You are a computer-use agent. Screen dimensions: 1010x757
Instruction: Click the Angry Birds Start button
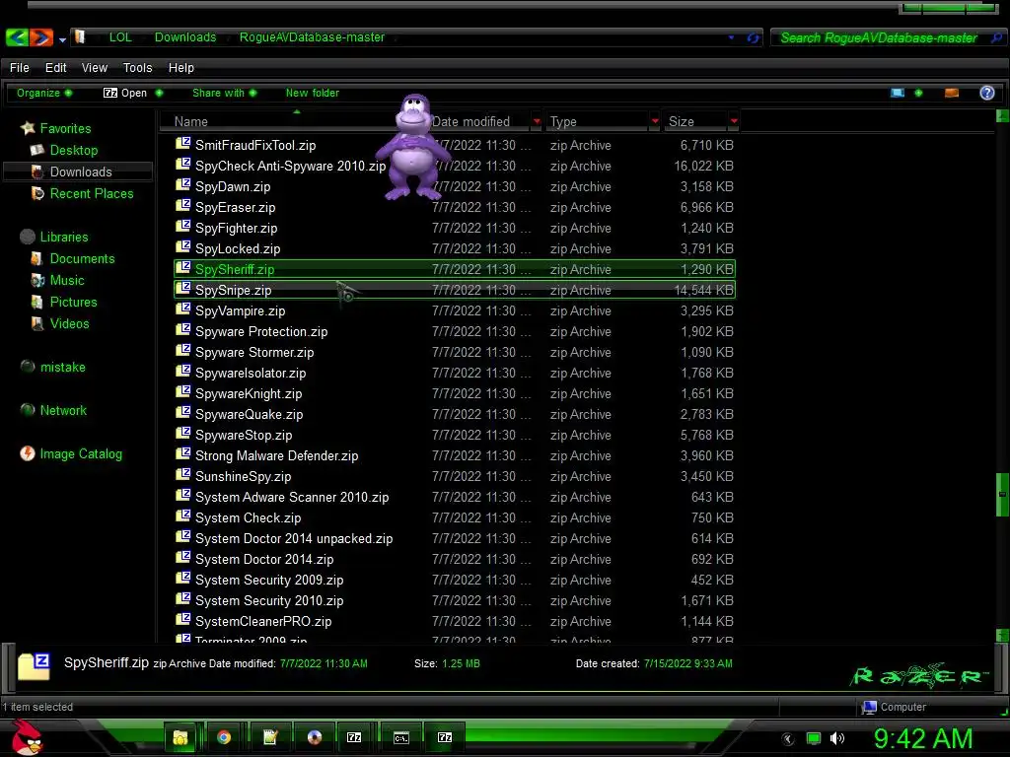point(27,737)
